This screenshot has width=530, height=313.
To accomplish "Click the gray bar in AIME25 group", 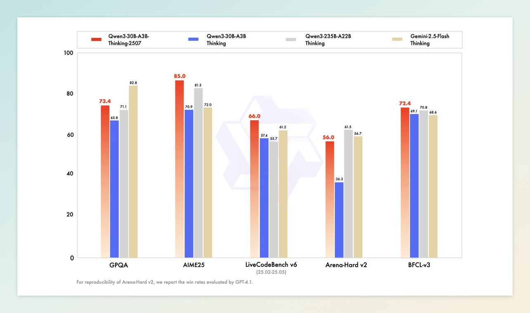I will (198, 173).
